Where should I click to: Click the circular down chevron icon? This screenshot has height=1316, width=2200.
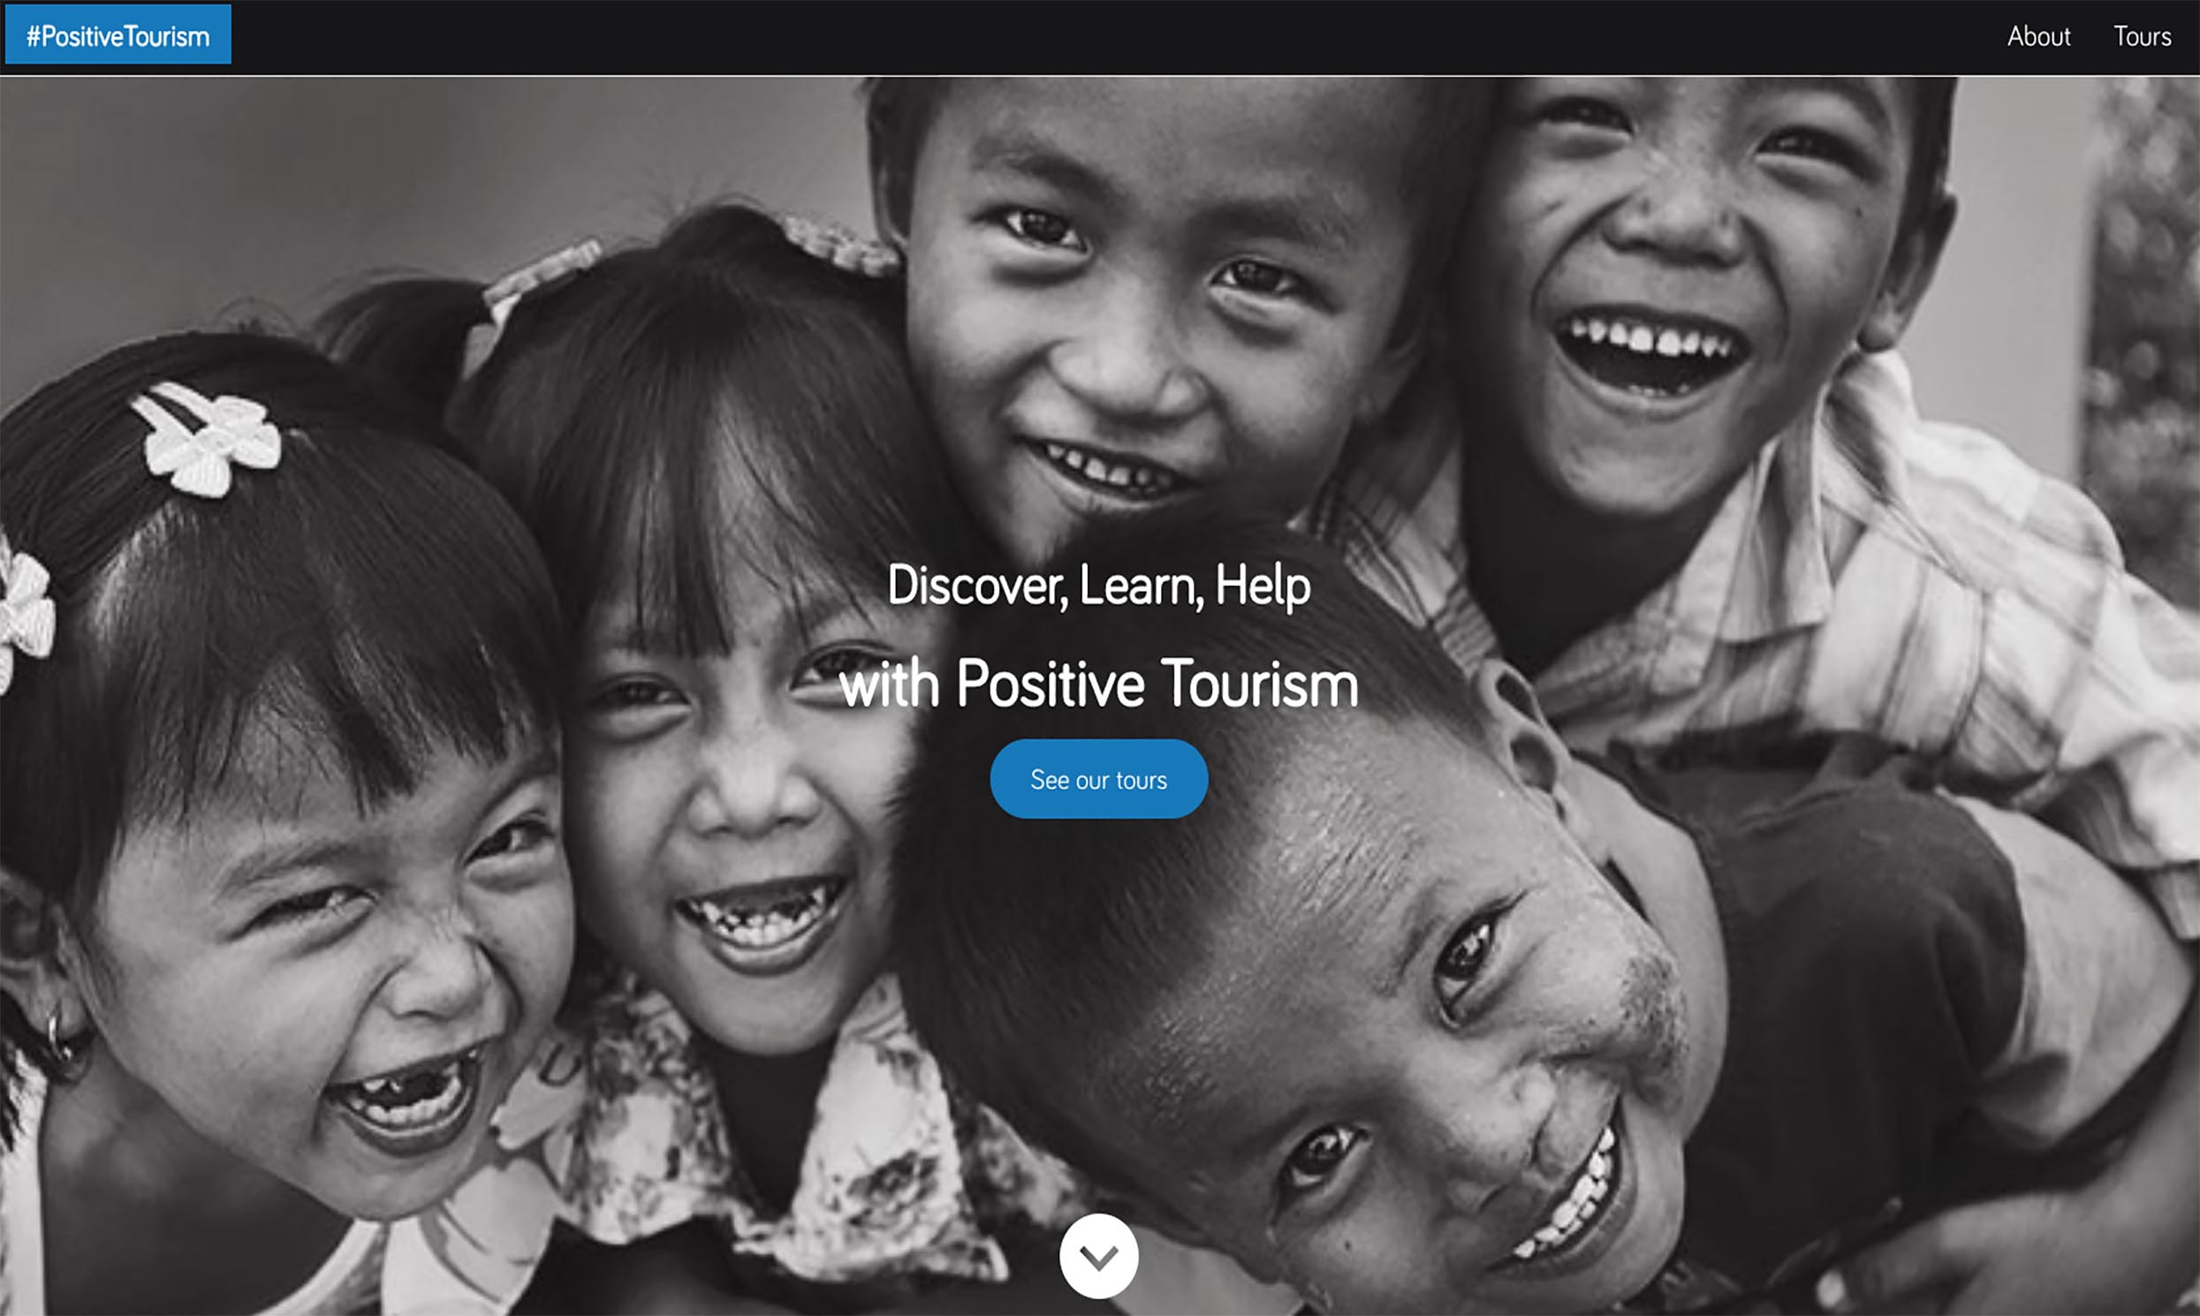(x=1099, y=1256)
